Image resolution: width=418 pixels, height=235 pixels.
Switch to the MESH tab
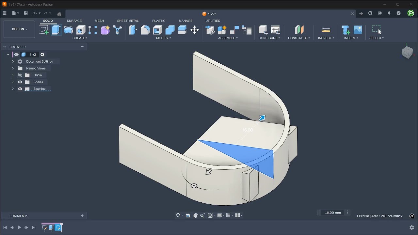[99, 21]
